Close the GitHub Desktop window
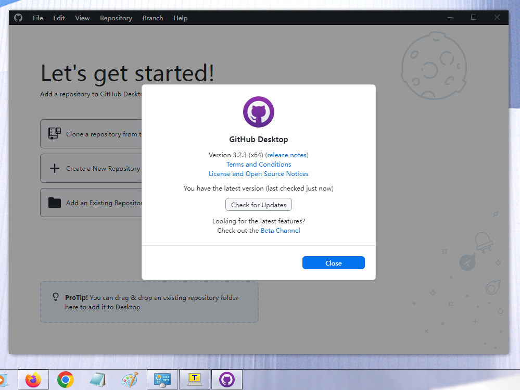 click(x=497, y=17)
